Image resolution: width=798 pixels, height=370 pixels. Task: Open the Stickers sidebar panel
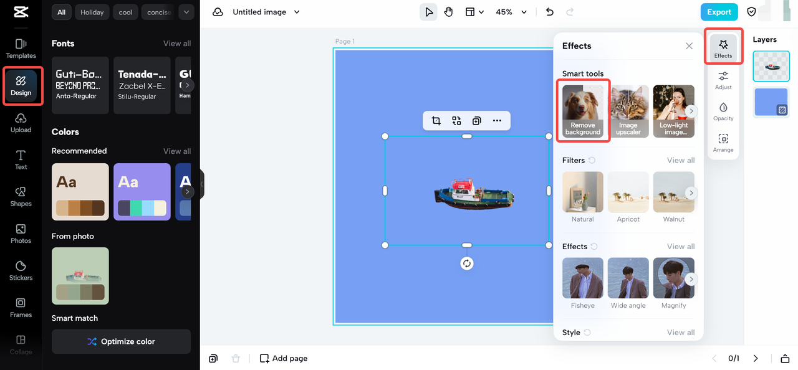[21, 270]
